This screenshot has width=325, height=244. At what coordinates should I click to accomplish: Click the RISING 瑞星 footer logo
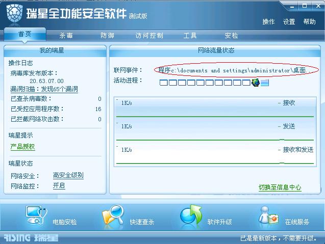coord(31,238)
